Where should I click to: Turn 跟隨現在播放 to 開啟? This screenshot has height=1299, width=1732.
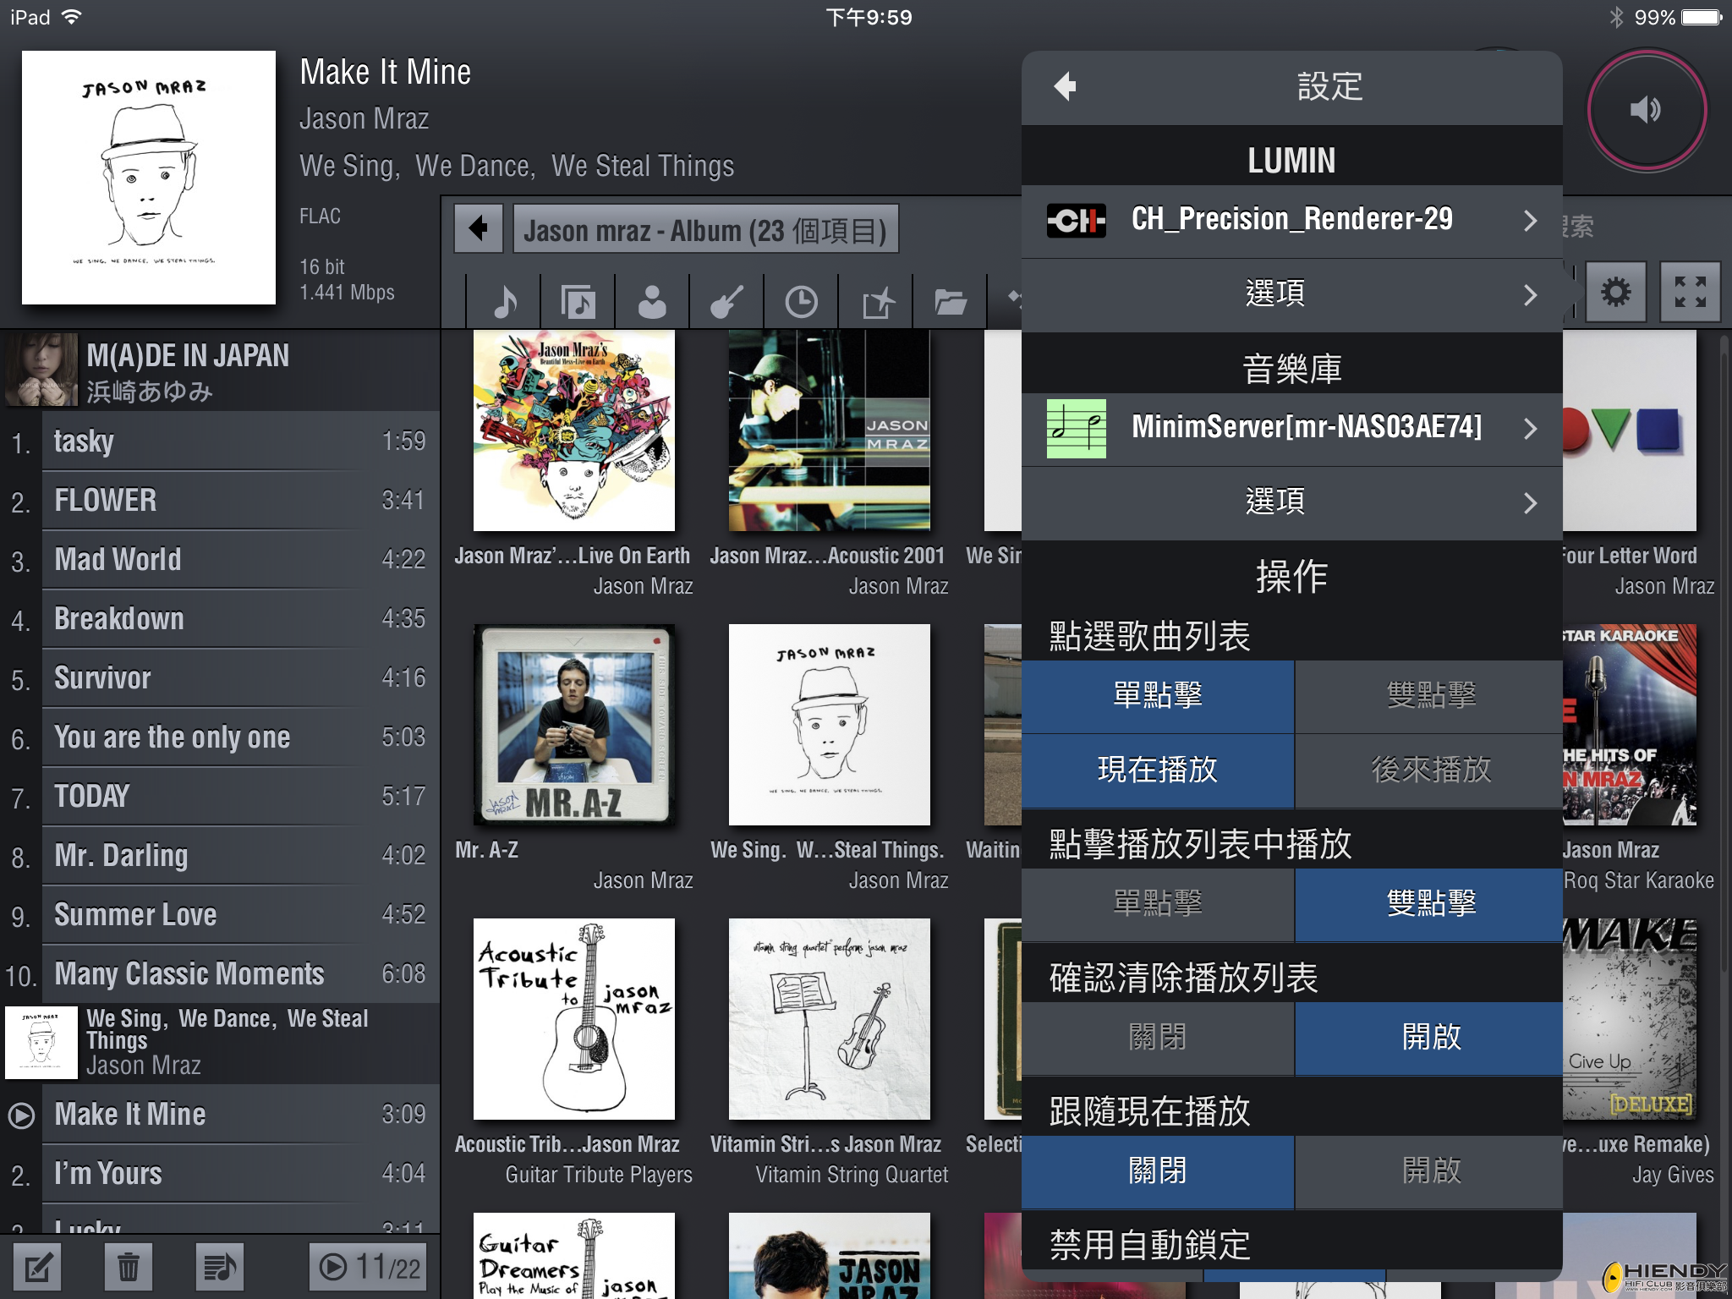pyautogui.click(x=1429, y=1171)
